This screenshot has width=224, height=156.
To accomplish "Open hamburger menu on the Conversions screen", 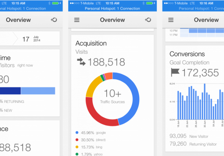I will (171, 20).
